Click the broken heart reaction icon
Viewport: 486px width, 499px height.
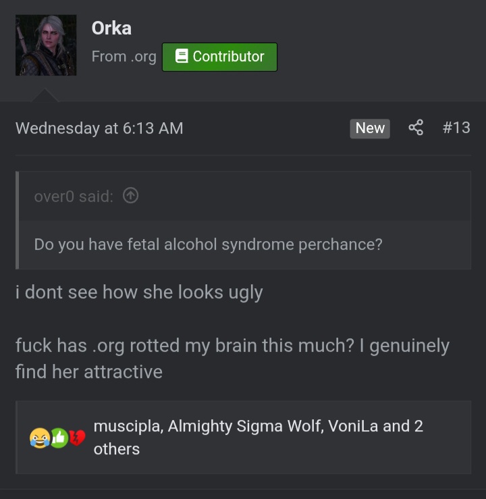[77, 438]
